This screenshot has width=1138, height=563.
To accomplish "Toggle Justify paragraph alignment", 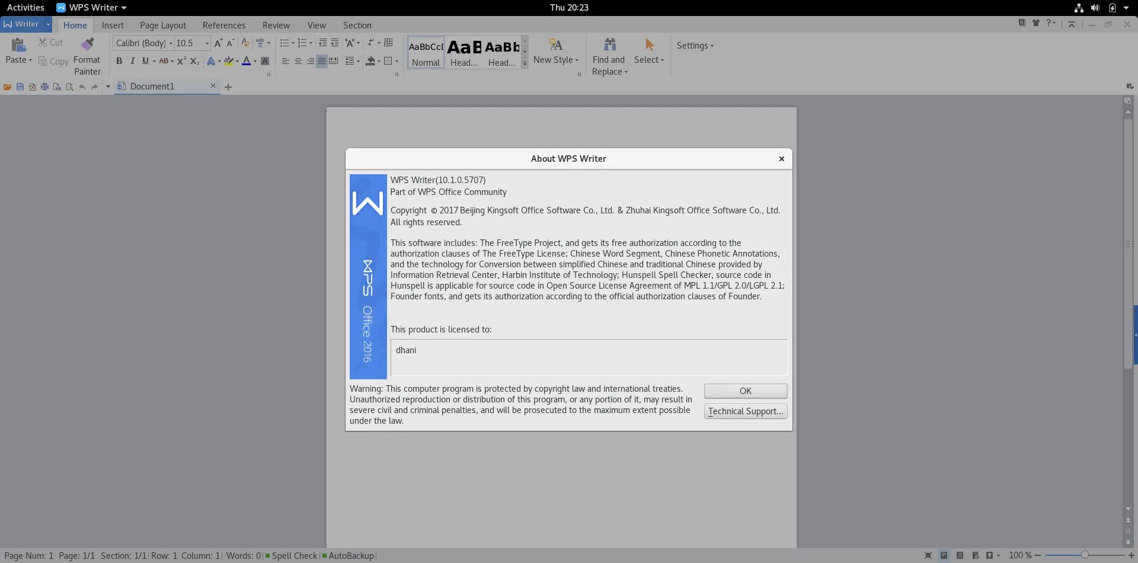I will point(322,61).
